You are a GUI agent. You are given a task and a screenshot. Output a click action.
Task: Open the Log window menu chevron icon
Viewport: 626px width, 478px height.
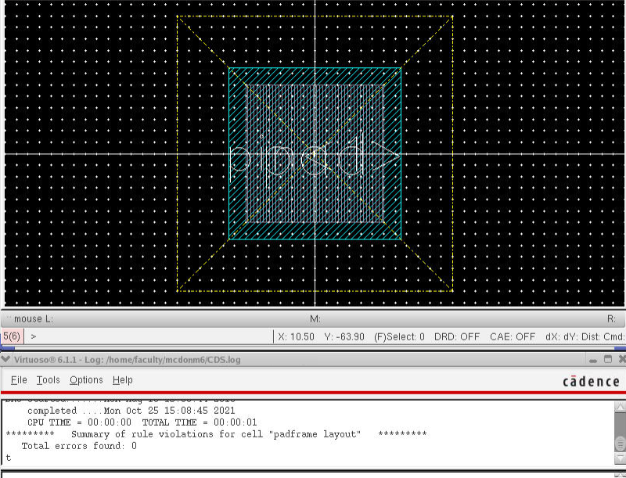coord(5,360)
